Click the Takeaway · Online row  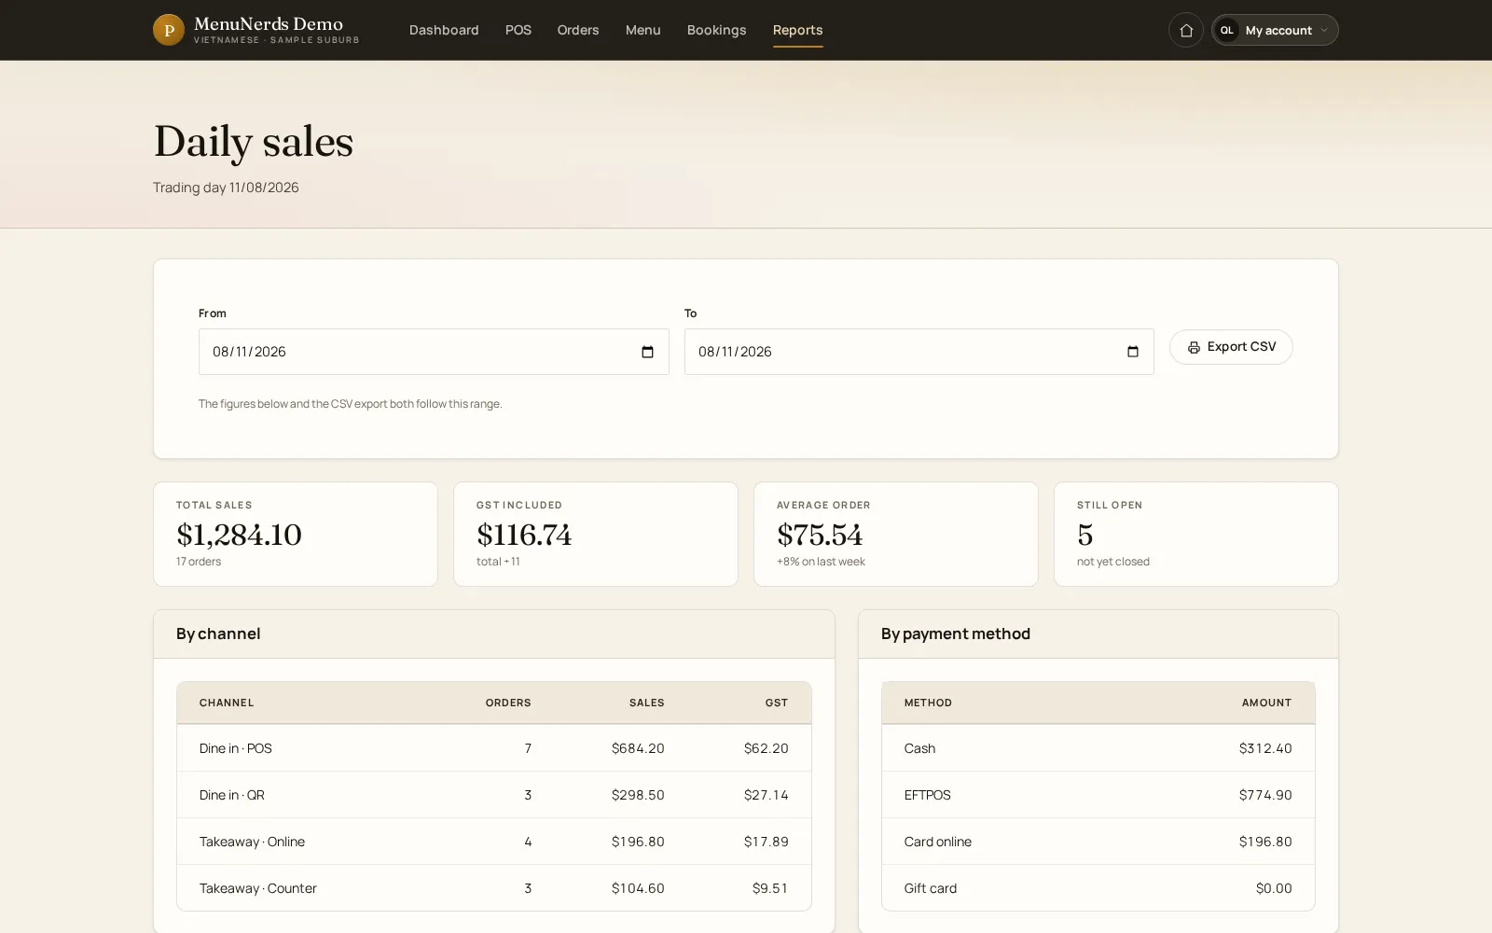click(494, 842)
